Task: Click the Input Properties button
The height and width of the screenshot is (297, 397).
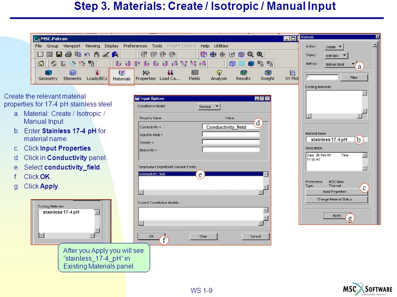Action: [x=337, y=192]
